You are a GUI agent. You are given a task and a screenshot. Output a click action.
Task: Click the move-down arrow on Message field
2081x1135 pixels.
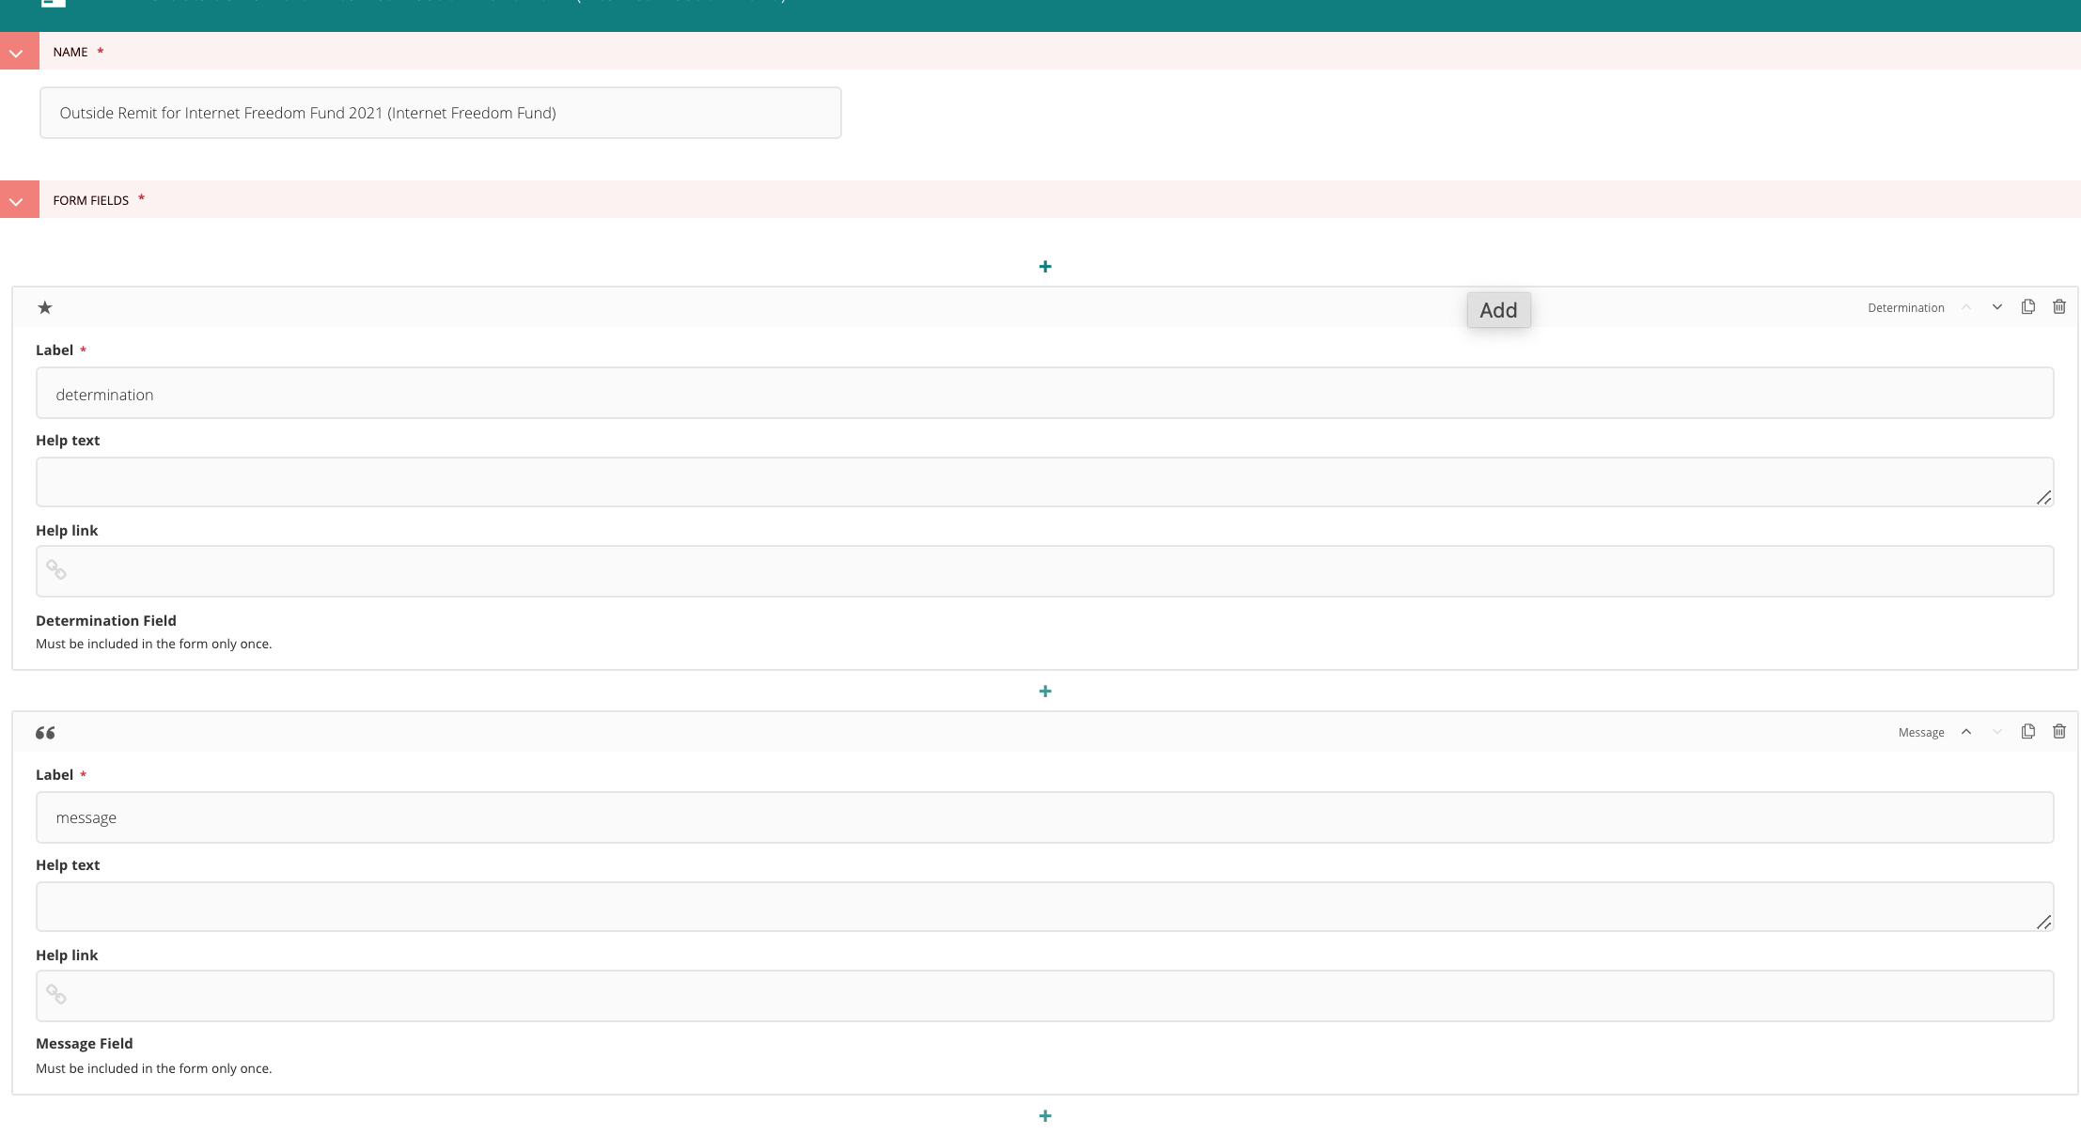coord(1996,732)
